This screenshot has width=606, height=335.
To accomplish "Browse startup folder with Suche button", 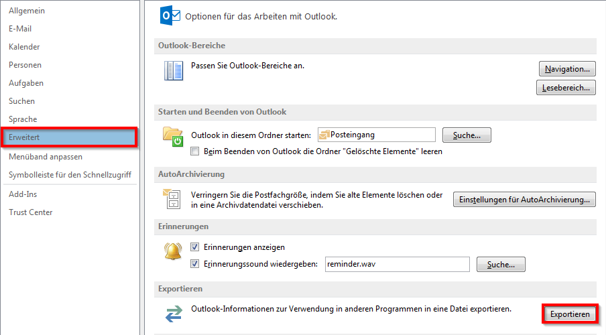I will coord(467,135).
